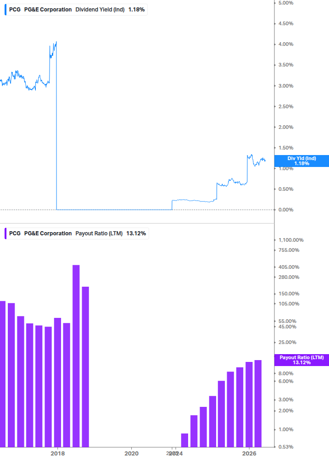The width and height of the screenshot is (329, 461).
Task: Click the 1.50% dividend yield axis label
Action: (x=286, y=148)
